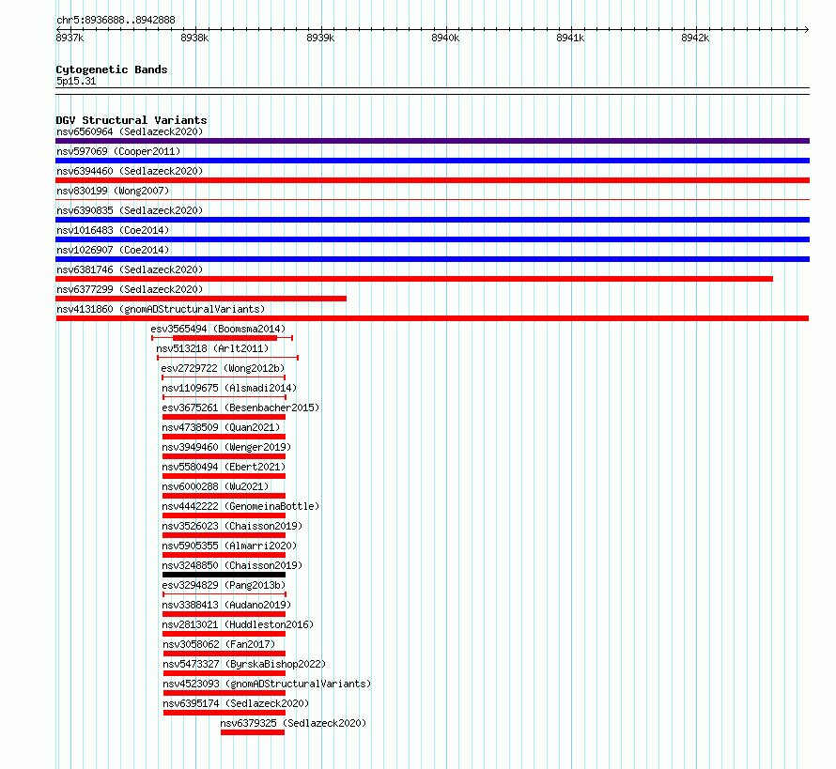Open nsv1026907 (Coe2014) variant
Viewport: 836px width, 769px height.
click(113, 250)
